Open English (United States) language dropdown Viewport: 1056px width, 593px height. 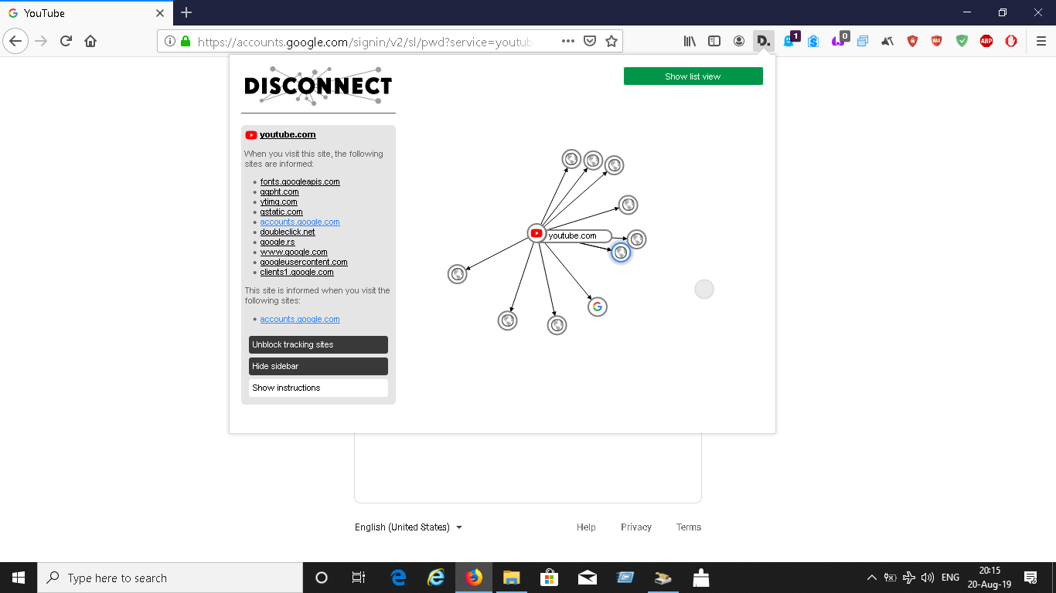coord(408,527)
